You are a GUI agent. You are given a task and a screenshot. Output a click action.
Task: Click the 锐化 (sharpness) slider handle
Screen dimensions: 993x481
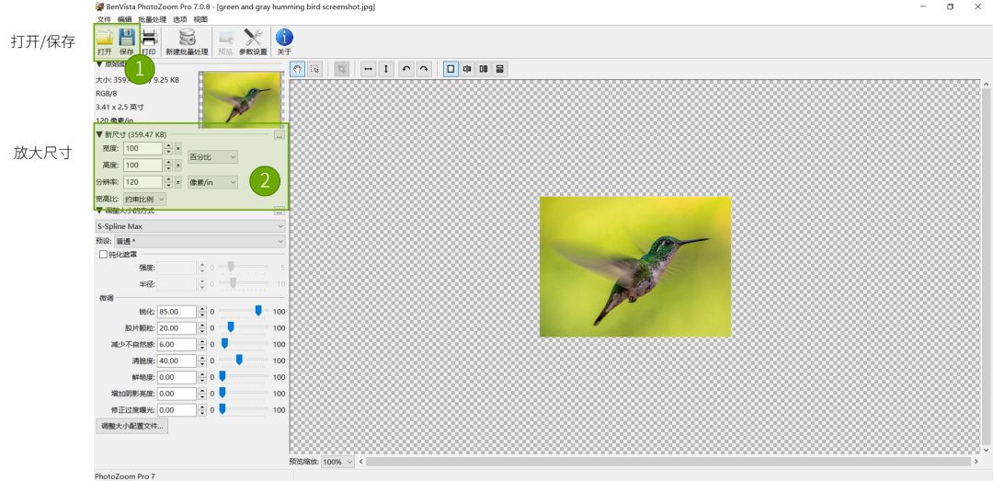pyautogui.click(x=258, y=311)
